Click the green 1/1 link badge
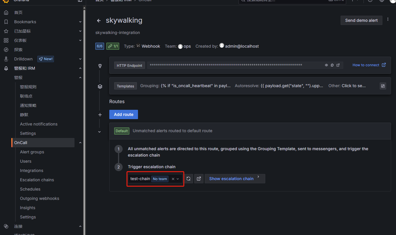396x235 pixels. tap(113, 46)
